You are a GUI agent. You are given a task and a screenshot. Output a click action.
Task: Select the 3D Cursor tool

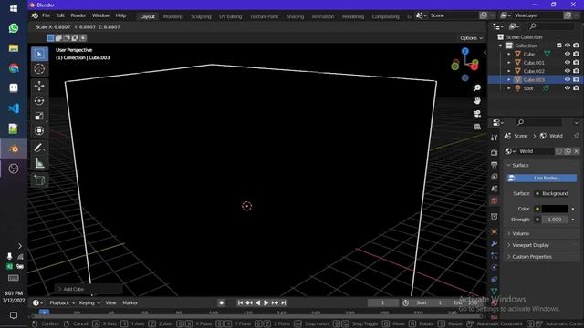point(39,69)
